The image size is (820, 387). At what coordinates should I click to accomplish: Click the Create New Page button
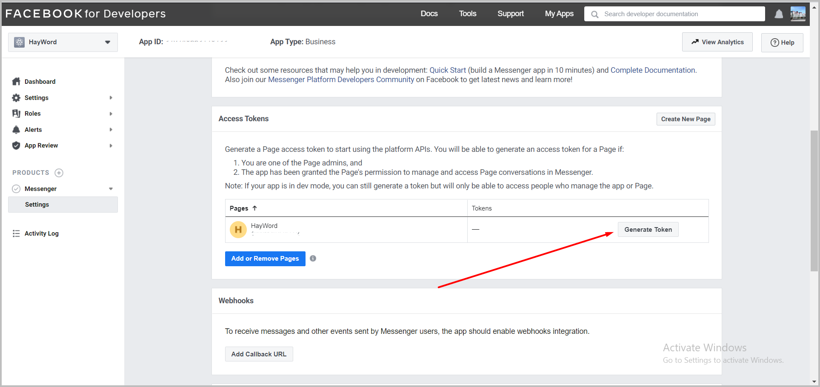(x=686, y=119)
